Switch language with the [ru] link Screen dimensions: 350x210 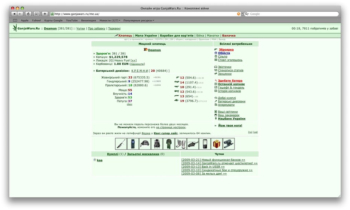(250, 132)
